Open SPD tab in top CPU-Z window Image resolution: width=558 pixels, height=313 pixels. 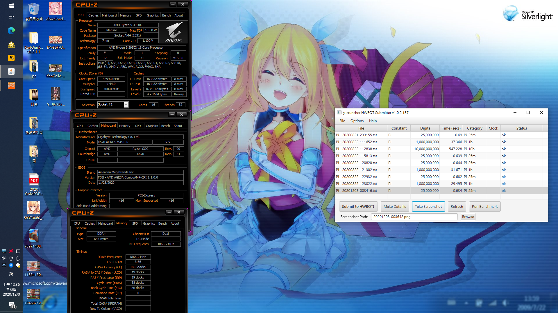tap(139, 15)
